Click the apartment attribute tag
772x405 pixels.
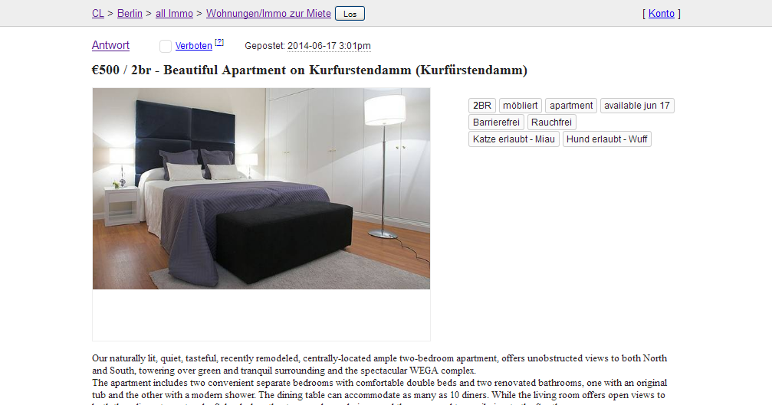tap(571, 106)
